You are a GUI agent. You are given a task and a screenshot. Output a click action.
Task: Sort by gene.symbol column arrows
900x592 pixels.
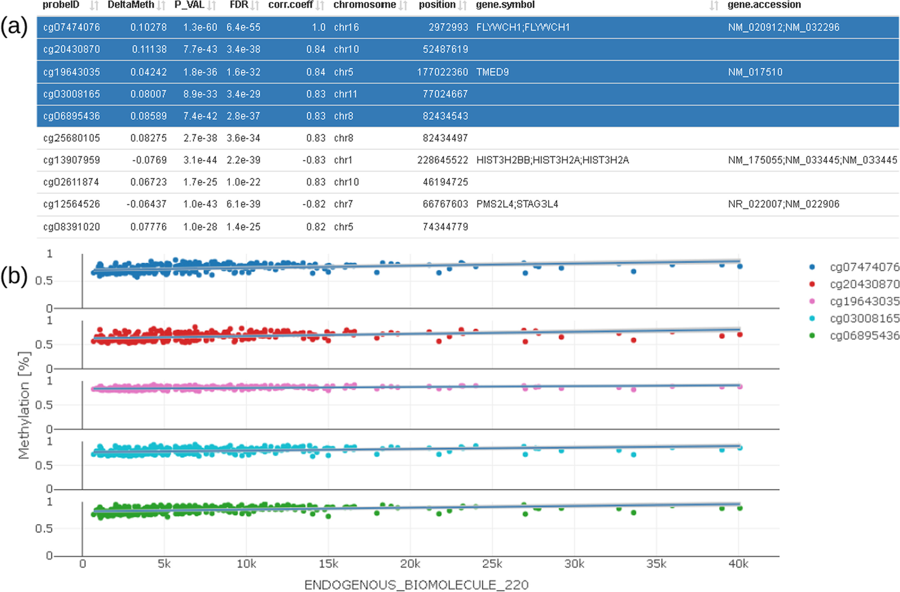(x=714, y=6)
